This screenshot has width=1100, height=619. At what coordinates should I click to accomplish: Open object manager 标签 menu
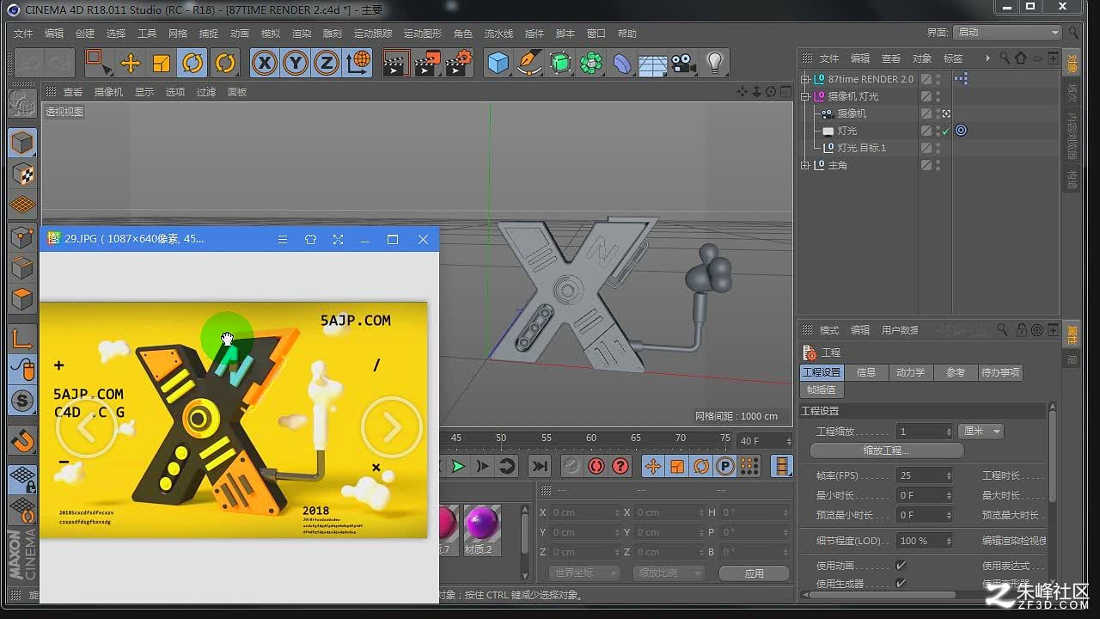tap(953, 58)
